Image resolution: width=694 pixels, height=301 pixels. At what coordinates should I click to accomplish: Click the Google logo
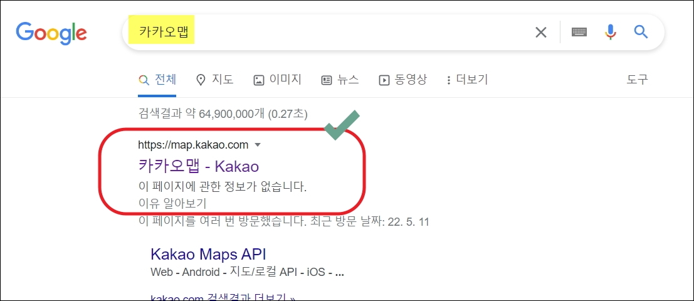(x=51, y=33)
